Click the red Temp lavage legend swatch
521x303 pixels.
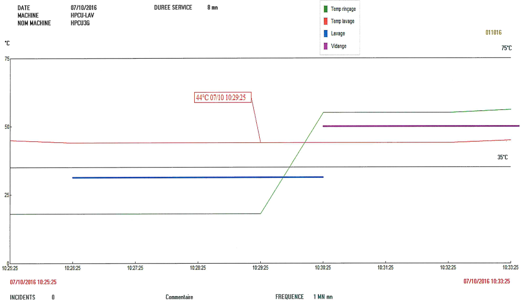pos(326,21)
